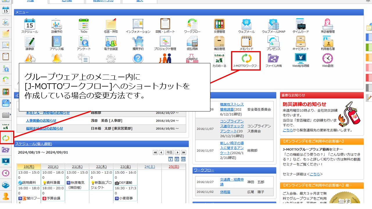Click the J-MOTTO workflow icon in left sidebar
Image resolution: width=372 pixels, height=209 pixels.
click(x=6, y=138)
